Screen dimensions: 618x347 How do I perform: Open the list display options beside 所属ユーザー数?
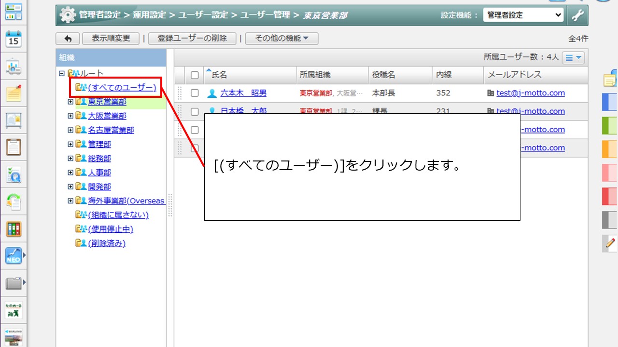573,57
